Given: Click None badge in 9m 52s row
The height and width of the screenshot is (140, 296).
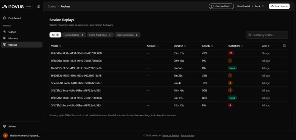Looking at the screenshot, I should tap(232, 68).
